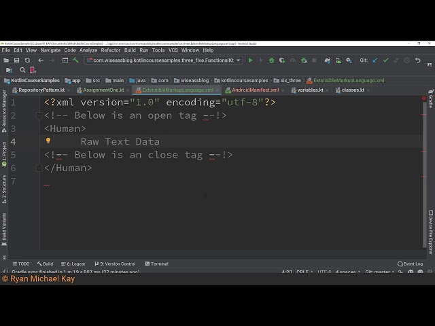Click the red error indicator atop editor scrollbar
Image resolution: width=435 pixels, height=326 pixels.
point(424,98)
